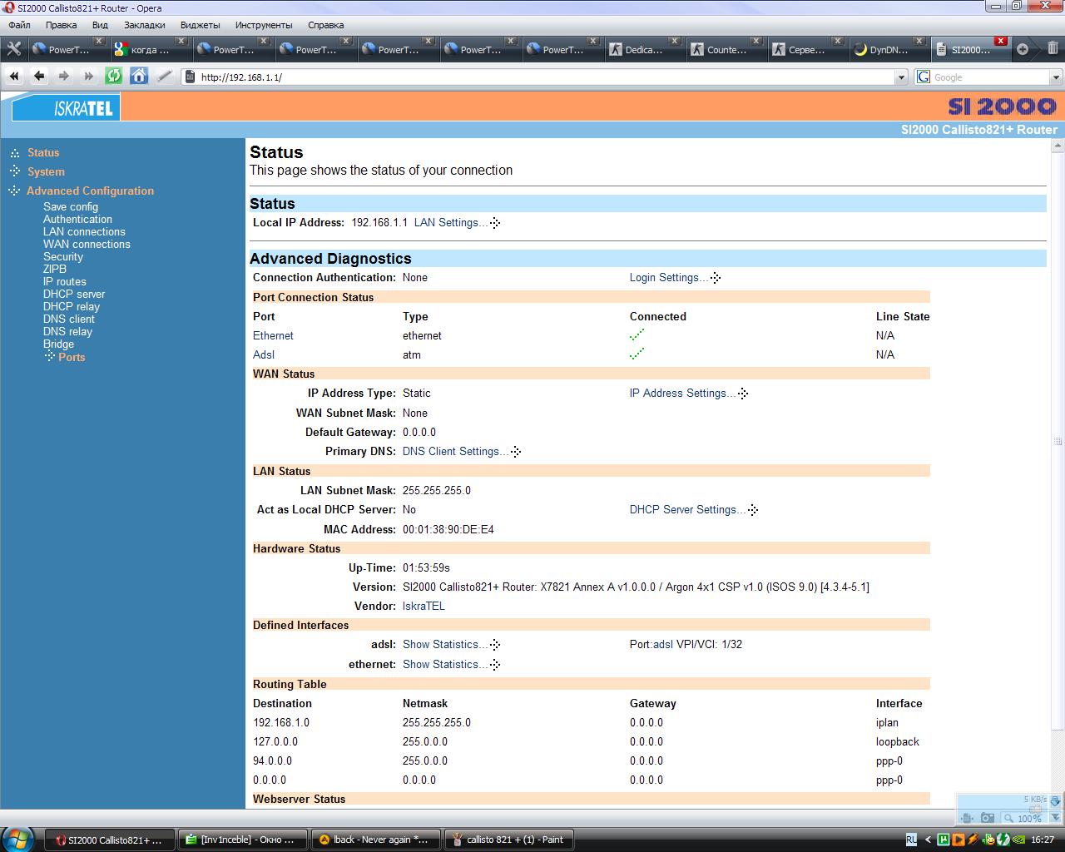Open WAN connections in sidebar
This screenshot has width=1065, height=852.
[x=87, y=244]
